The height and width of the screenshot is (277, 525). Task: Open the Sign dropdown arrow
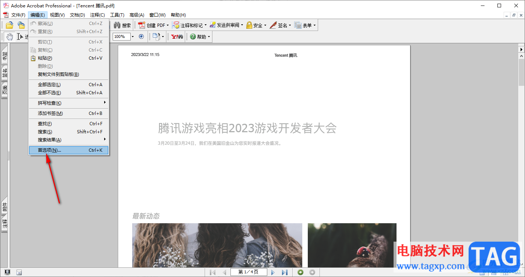tap(290, 25)
